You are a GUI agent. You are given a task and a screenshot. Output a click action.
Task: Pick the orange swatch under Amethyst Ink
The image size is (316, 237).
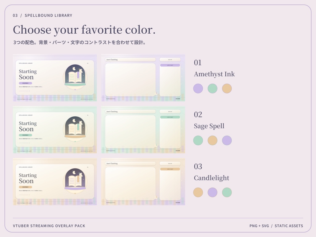pos(227,89)
